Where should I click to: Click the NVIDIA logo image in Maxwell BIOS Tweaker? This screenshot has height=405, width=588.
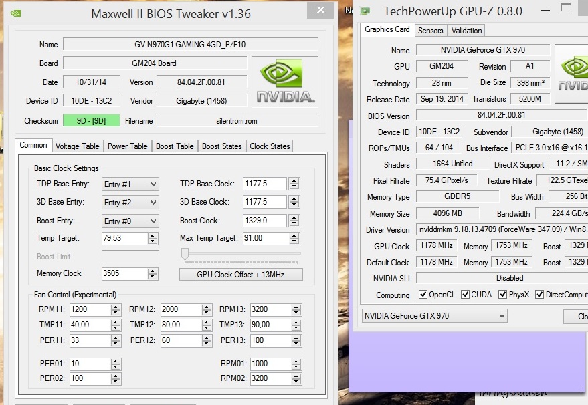285,82
